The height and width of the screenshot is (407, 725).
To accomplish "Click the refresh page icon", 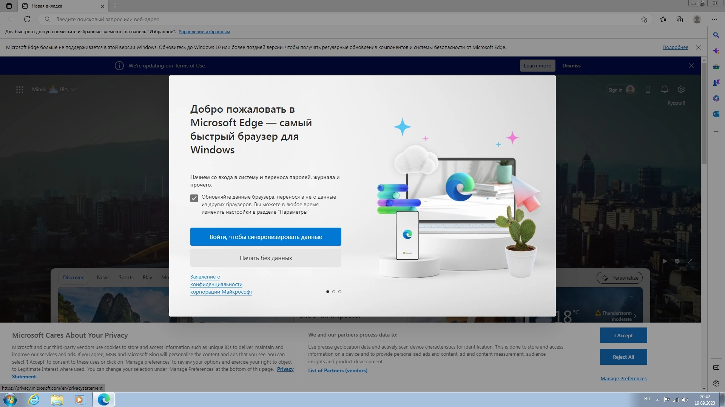I will pyautogui.click(x=27, y=19).
